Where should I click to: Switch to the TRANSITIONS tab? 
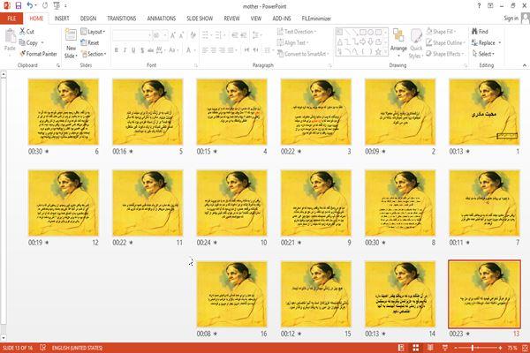[121, 19]
